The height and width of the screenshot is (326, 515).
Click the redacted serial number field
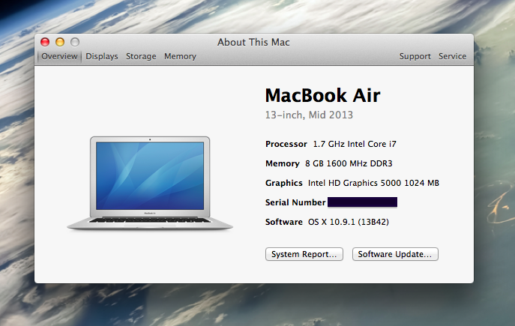[x=363, y=202]
